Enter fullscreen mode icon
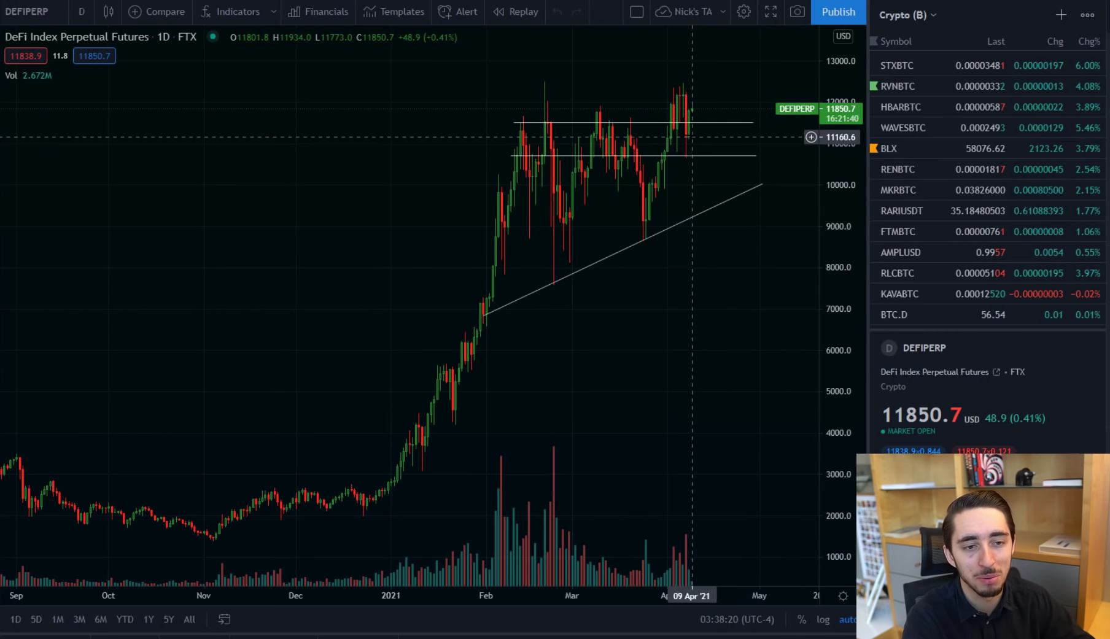 point(770,12)
